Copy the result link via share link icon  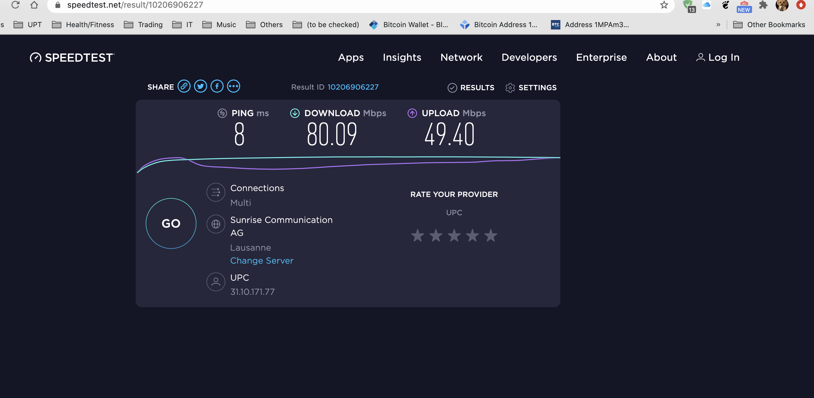click(183, 86)
